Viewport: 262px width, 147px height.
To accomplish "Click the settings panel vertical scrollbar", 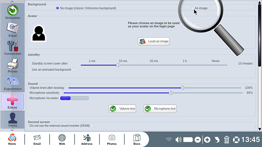I will click(260, 35).
